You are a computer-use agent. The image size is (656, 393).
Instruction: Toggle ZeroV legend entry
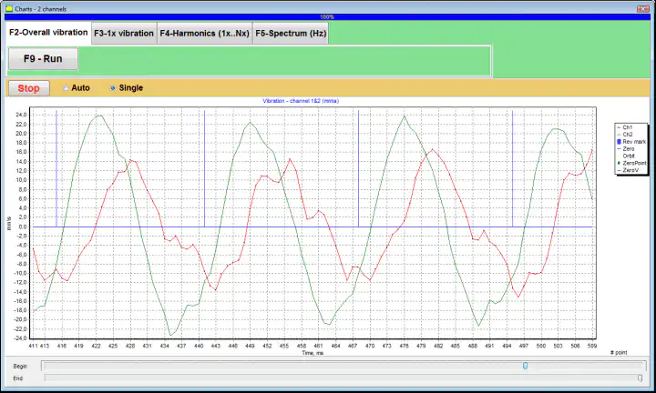[x=628, y=170]
